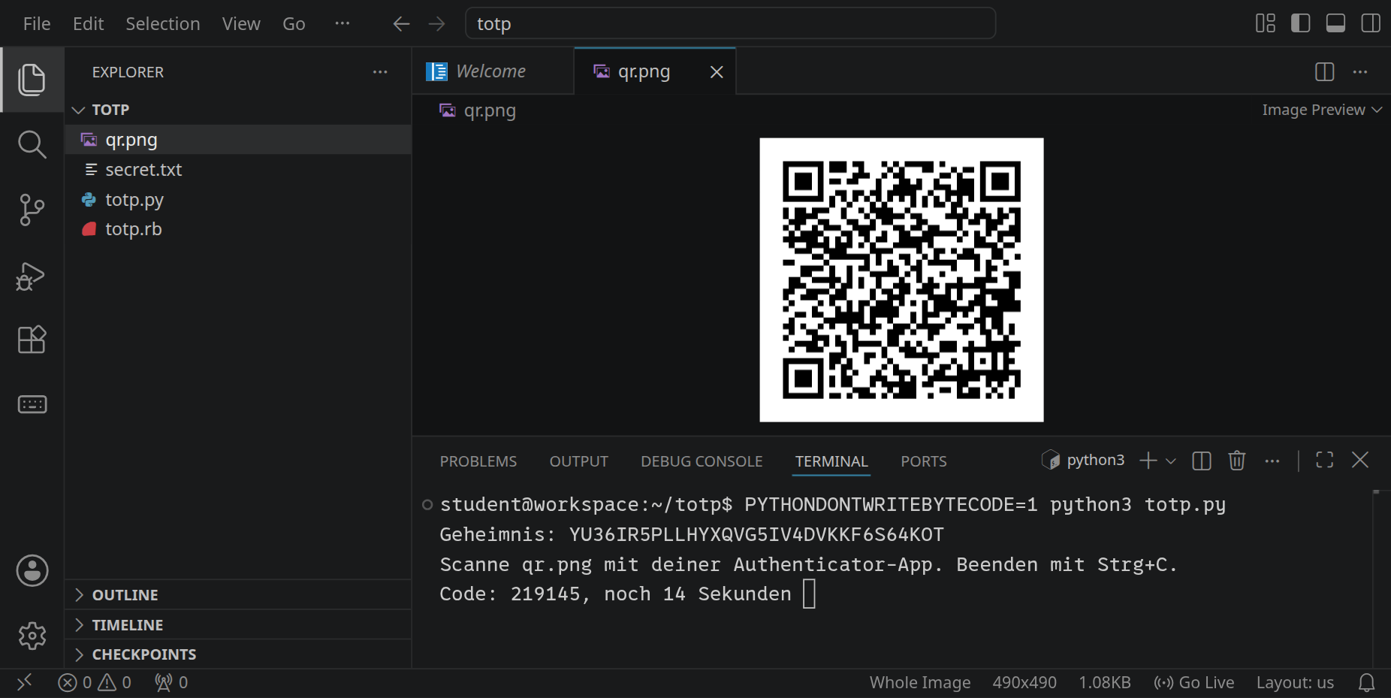
Task: Toggle the Primary Side Bar
Action: 1301,23
